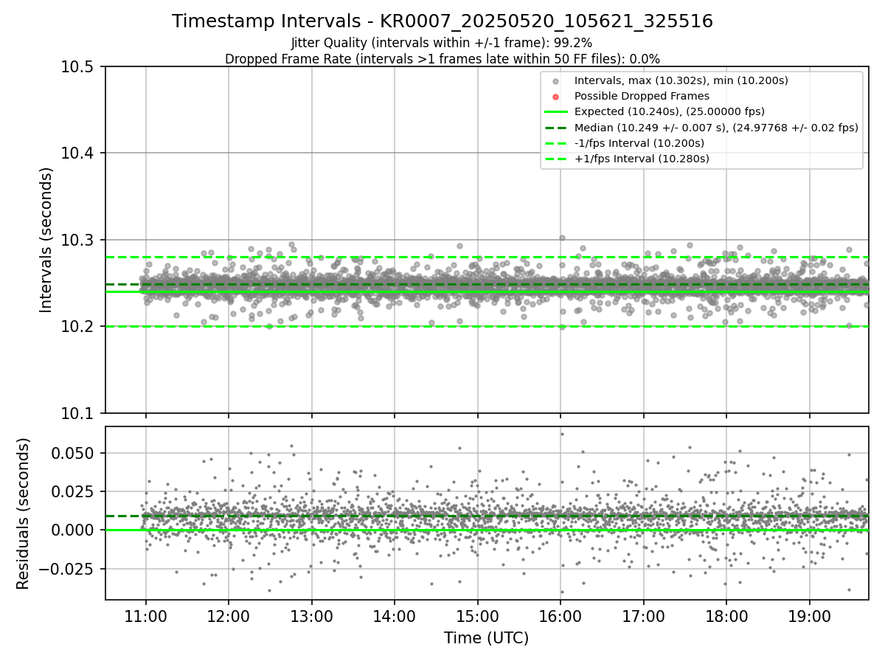The height and width of the screenshot is (664, 885).
Task: Click the y-axis tick label '10.1'
Action: click(78, 413)
